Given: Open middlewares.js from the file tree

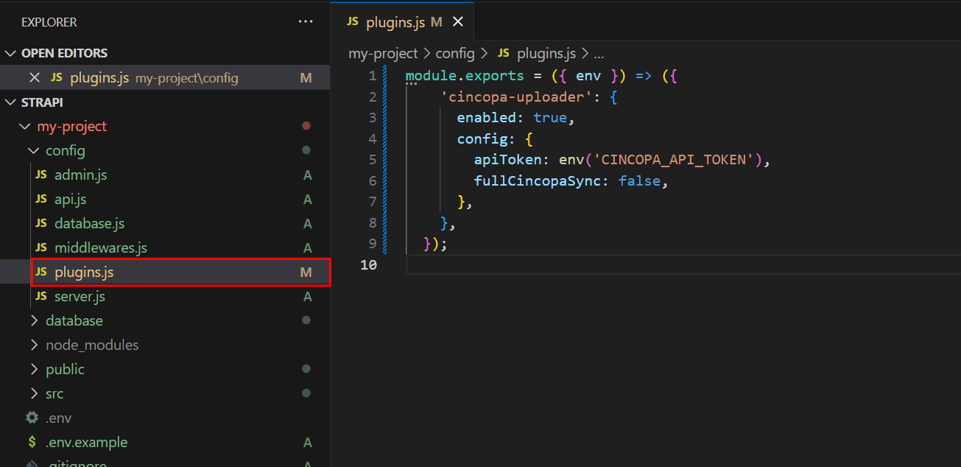Looking at the screenshot, I should [x=101, y=247].
